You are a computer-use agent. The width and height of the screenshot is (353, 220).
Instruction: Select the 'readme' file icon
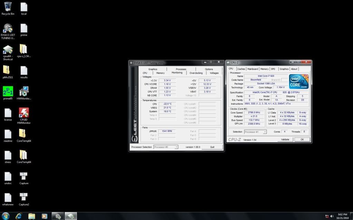(x=8, y=136)
